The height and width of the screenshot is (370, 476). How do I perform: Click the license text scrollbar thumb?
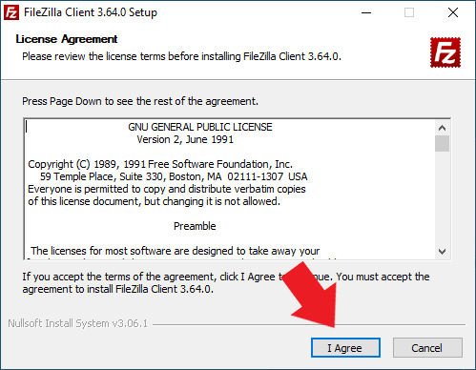click(442, 144)
